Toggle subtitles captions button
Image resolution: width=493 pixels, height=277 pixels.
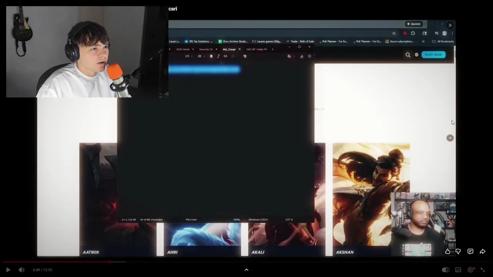(458, 270)
